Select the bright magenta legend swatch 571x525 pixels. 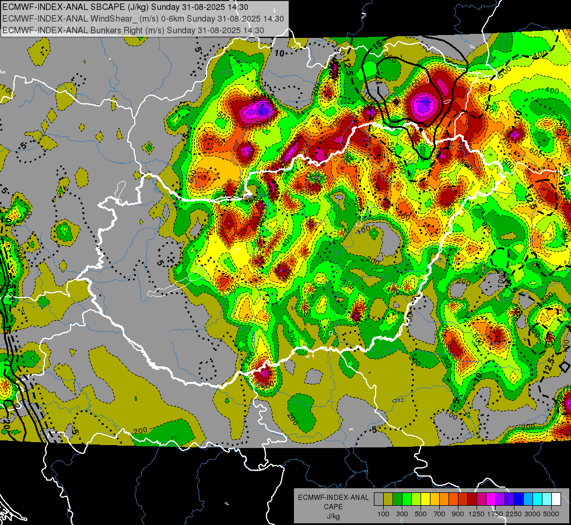pyautogui.click(x=491, y=499)
